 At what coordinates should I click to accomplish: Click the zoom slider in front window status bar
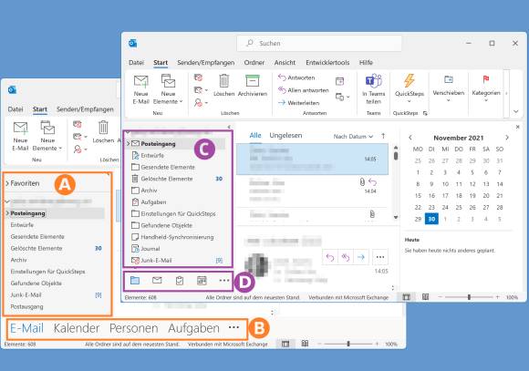pyautogui.click(x=469, y=297)
